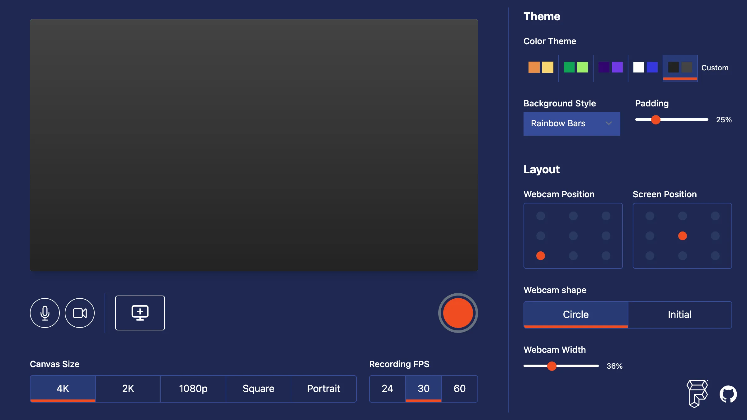
Task: Set screen position to top-left dot
Action: pos(650,216)
